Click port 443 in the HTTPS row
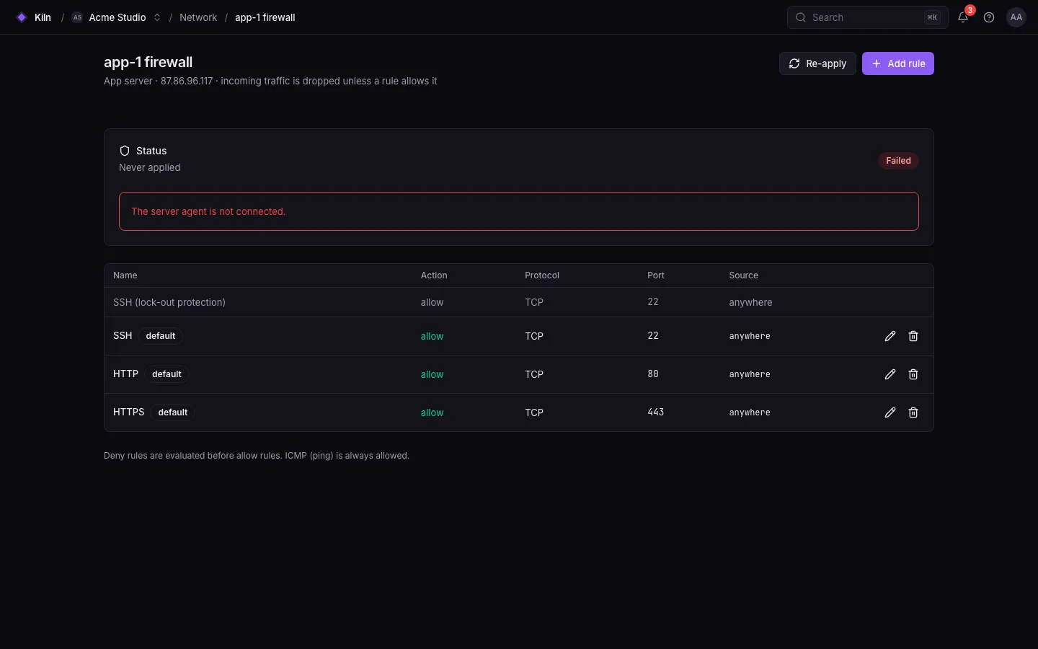Screen dimensions: 1038x649 click(x=656, y=412)
